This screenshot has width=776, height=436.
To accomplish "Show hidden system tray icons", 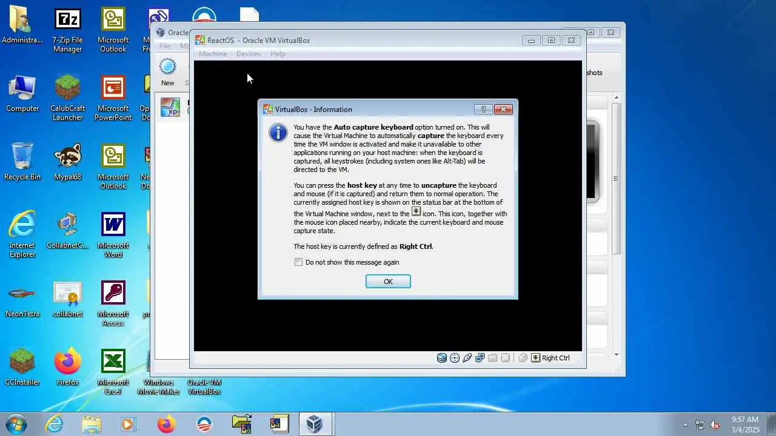I will pyautogui.click(x=686, y=424).
